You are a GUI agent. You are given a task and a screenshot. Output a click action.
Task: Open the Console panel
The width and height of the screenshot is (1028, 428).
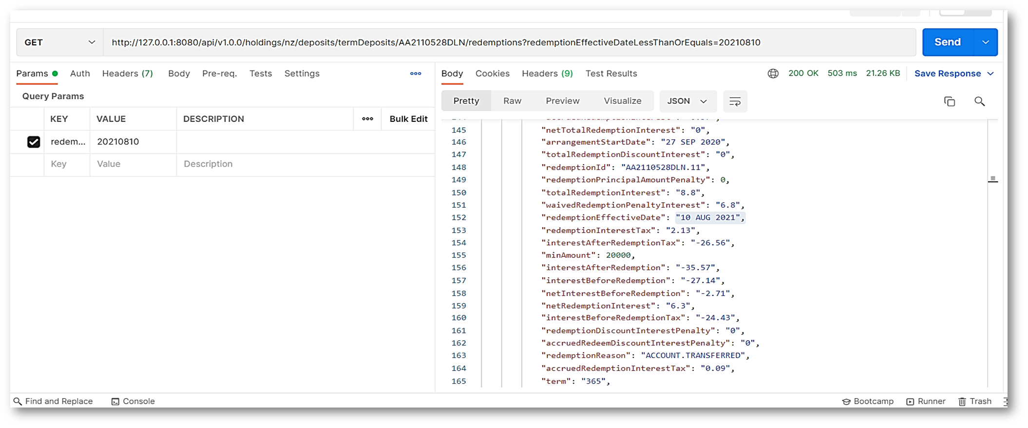click(x=133, y=401)
